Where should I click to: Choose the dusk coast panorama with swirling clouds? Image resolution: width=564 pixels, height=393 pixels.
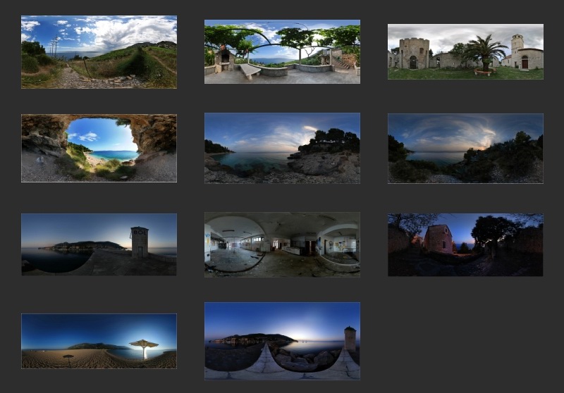pos(465,148)
